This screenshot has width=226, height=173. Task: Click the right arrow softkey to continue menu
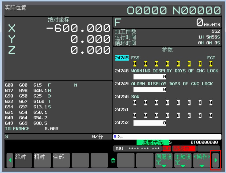(x=216, y=160)
